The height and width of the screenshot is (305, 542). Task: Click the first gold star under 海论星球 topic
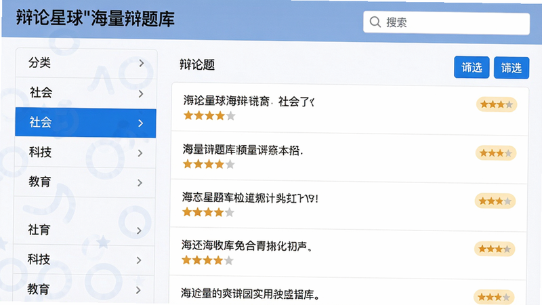coord(188,115)
